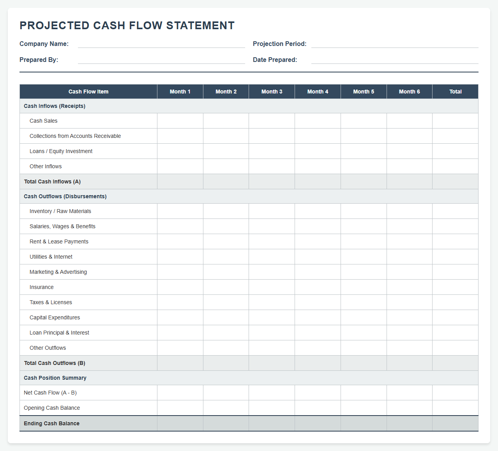Click 'Inventory / Raw Materials' label
The width and height of the screenshot is (498, 451).
point(60,211)
